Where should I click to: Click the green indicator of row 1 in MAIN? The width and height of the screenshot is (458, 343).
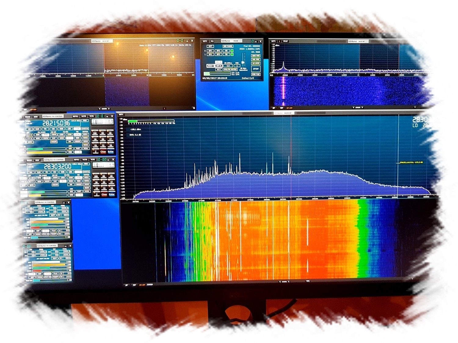(x=232, y=54)
